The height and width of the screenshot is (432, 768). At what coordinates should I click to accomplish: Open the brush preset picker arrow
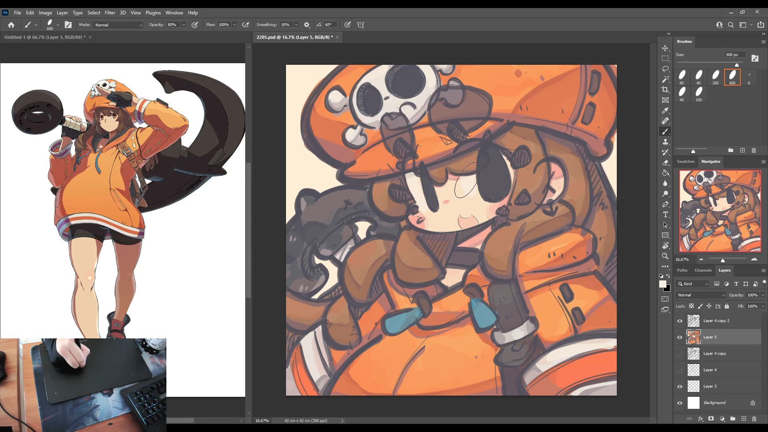58,25
